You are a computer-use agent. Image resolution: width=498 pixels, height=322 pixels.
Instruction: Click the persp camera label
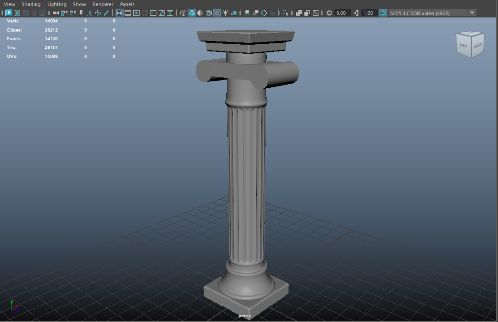pyautogui.click(x=245, y=316)
